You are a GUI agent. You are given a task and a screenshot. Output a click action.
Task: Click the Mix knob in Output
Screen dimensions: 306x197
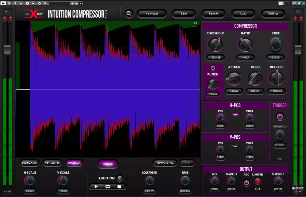click(x=214, y=181)
